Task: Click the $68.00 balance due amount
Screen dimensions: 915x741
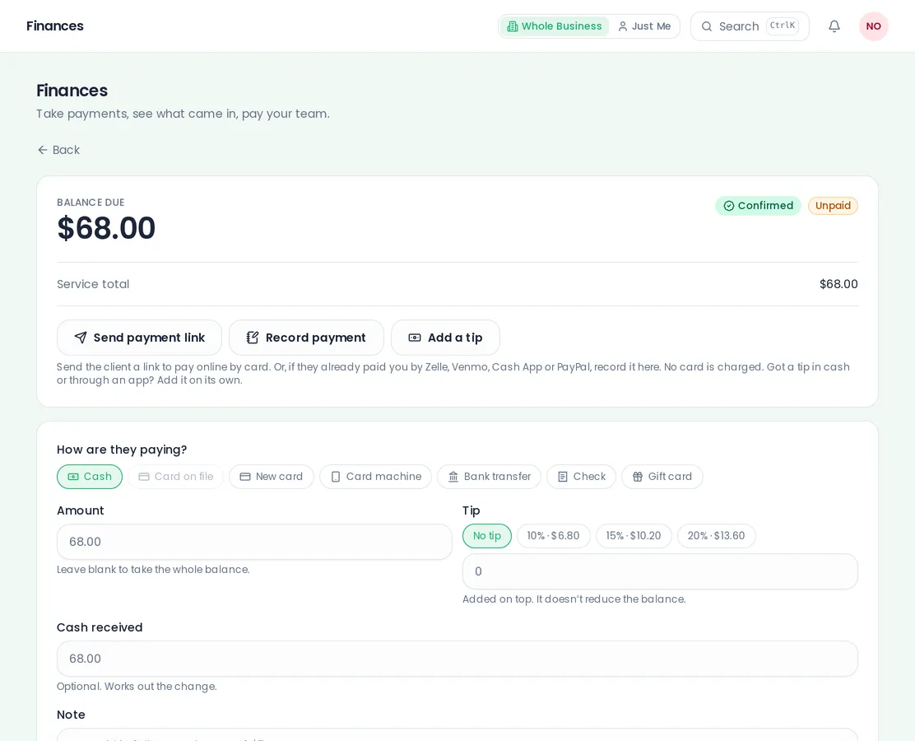Action: coord(106,228)
